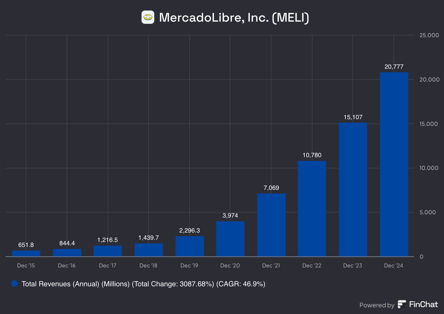Click the Dec '15 revenue bar
Image resolution: width=444 pixels, height=314 pixels.
[26, 254]
